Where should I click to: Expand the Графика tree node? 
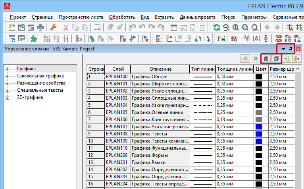(7, 69)
